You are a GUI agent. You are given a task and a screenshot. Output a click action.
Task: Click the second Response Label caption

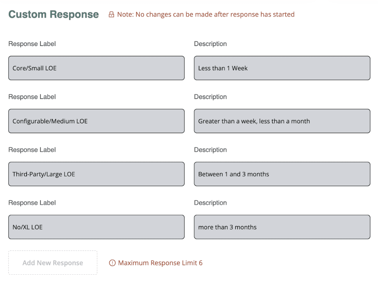(32, 97)
